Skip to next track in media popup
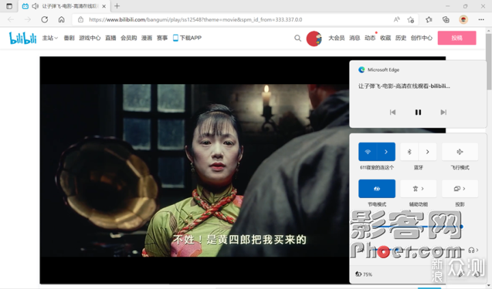Viewport: 492px width, 289px height. click(443, 112)
